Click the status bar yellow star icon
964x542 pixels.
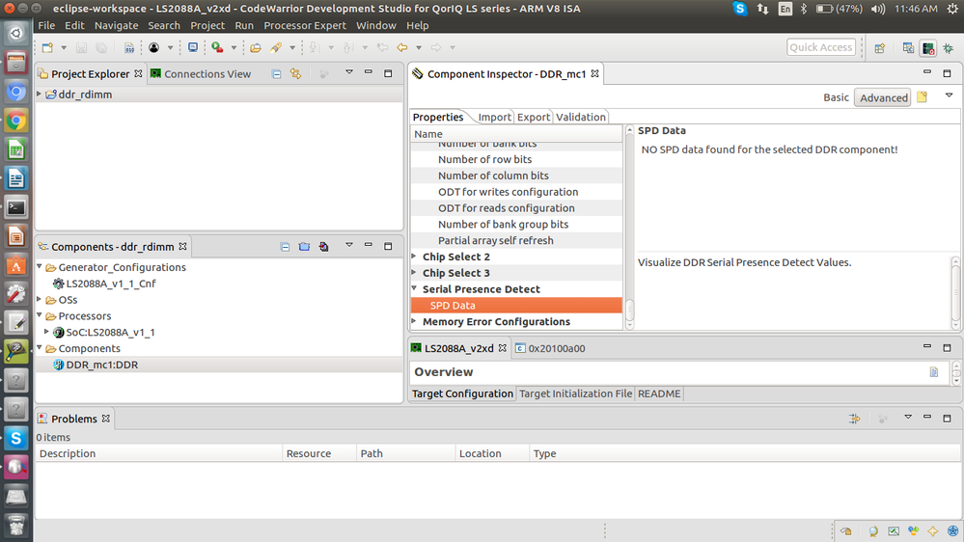(933, 531)
